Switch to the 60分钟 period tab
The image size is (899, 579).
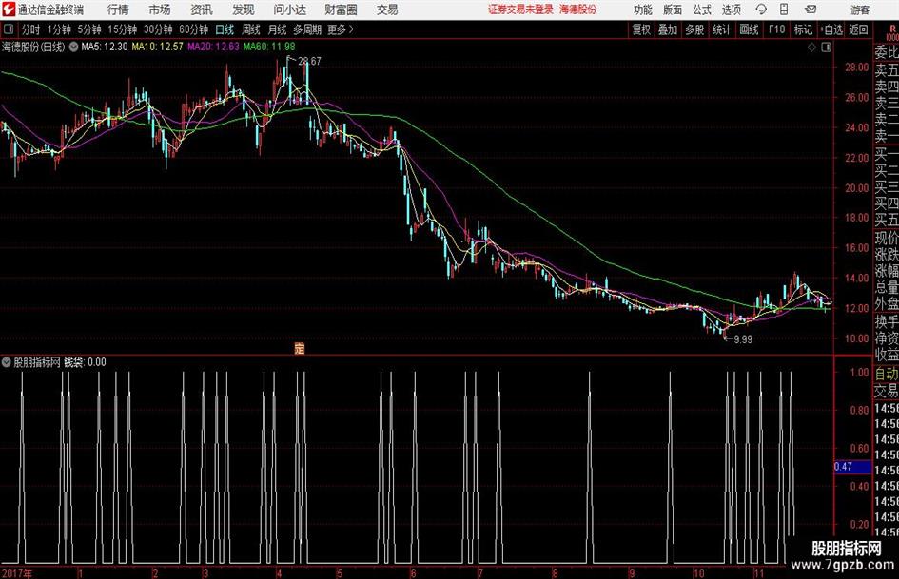click(x=194, y=29)
